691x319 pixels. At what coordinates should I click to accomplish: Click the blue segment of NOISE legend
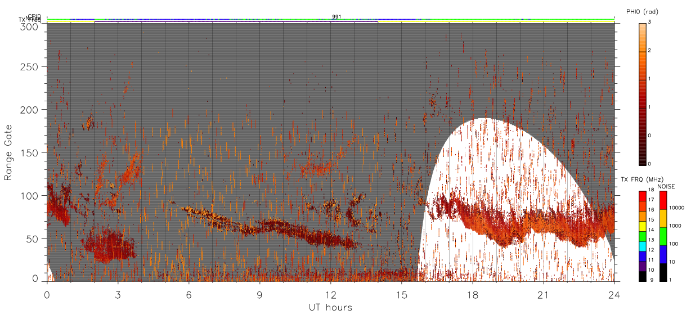663,254
